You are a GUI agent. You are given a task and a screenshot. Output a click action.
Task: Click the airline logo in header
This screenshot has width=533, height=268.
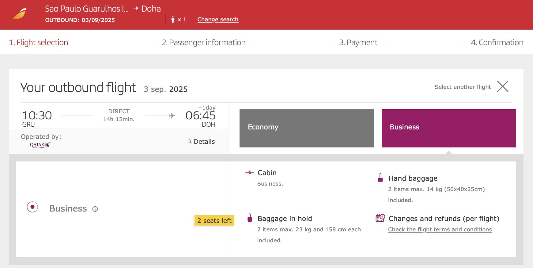19,14
